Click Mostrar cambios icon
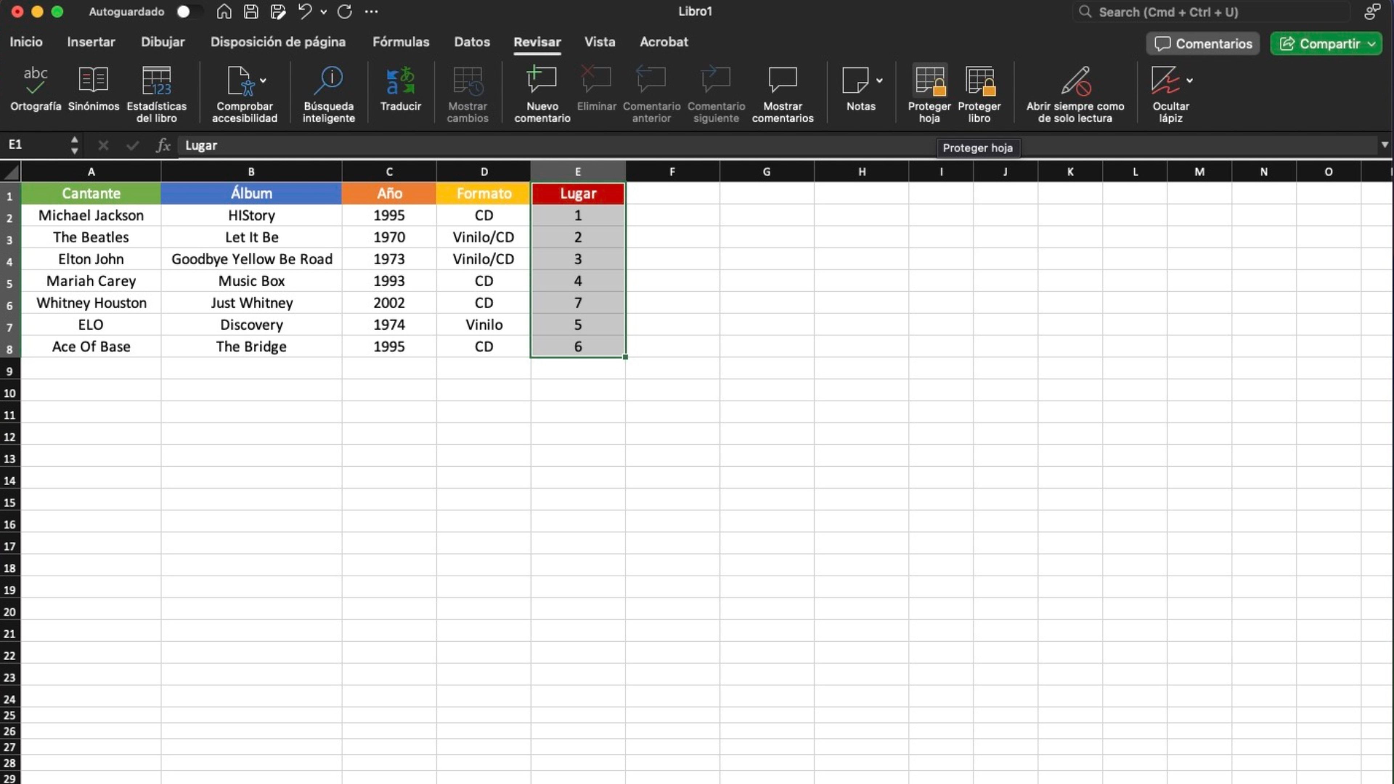The image size is (1394, 784). click(468, 81)
